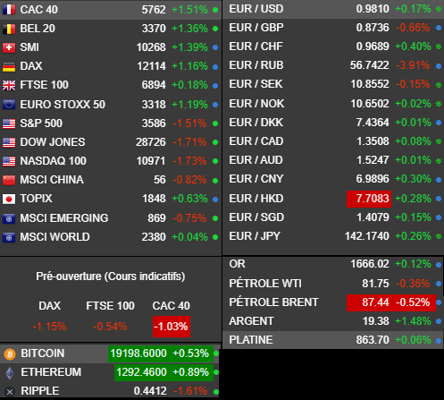Click the US flag icon beside DOW JONES

click(x=9, y=142)
